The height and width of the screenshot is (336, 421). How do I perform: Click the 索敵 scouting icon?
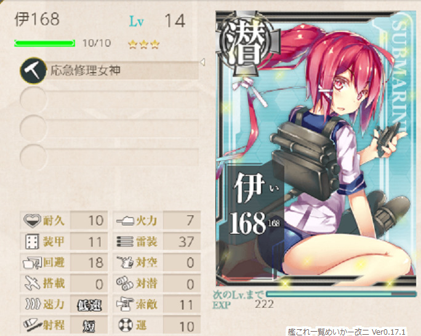(x=125, y=303)
